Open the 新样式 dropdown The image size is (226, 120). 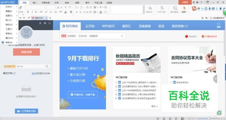[150, 9]
